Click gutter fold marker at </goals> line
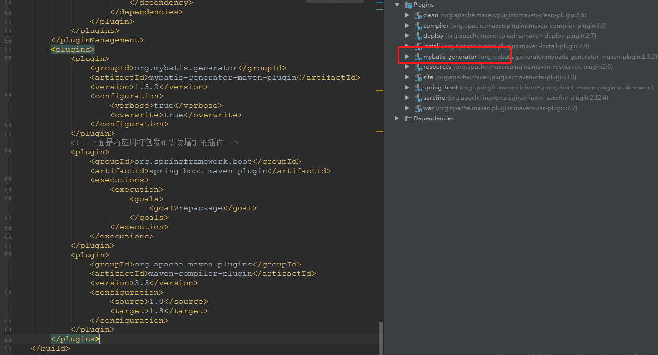 [8, 217]
